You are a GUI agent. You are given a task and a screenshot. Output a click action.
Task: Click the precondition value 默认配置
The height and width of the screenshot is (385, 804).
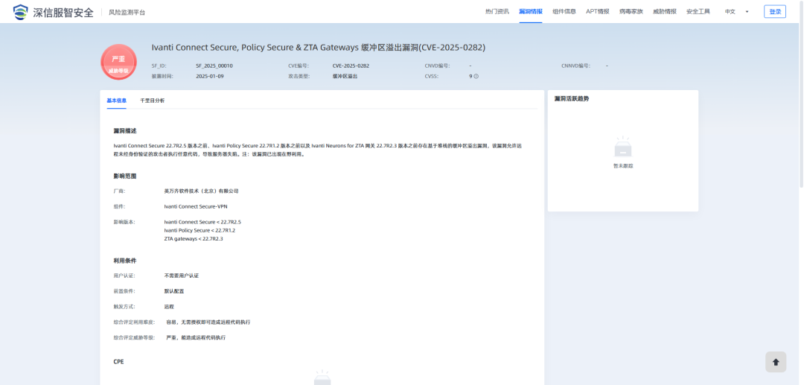tap(173, 291)
